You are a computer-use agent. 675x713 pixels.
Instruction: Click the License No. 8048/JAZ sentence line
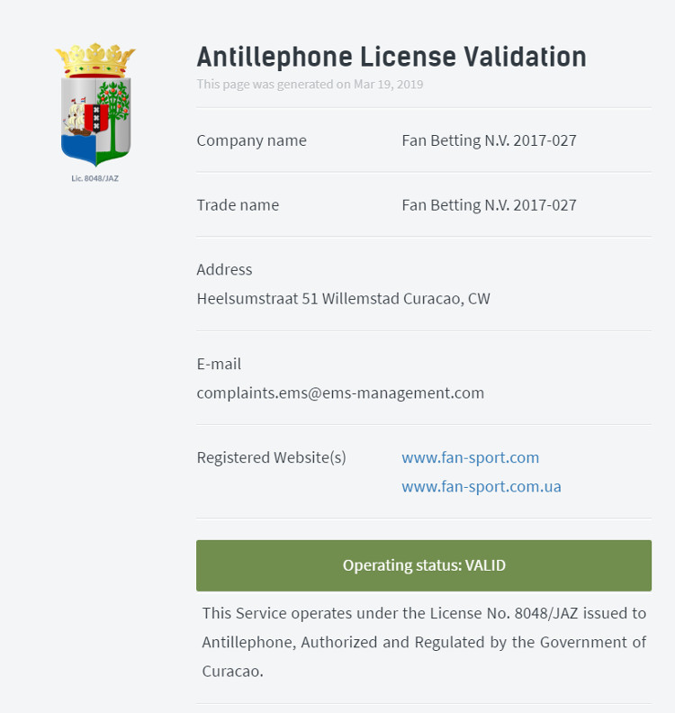[x=424, y=614]
